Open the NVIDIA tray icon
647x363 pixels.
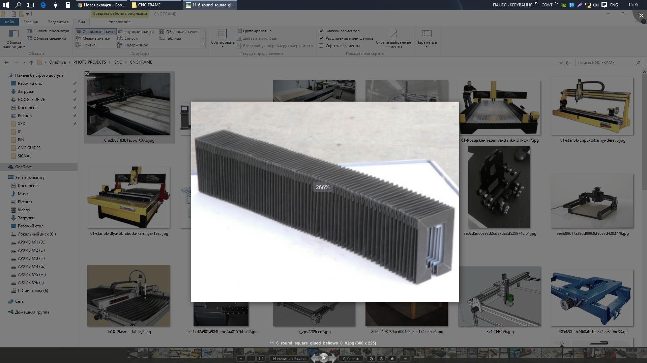coord(564,5)
